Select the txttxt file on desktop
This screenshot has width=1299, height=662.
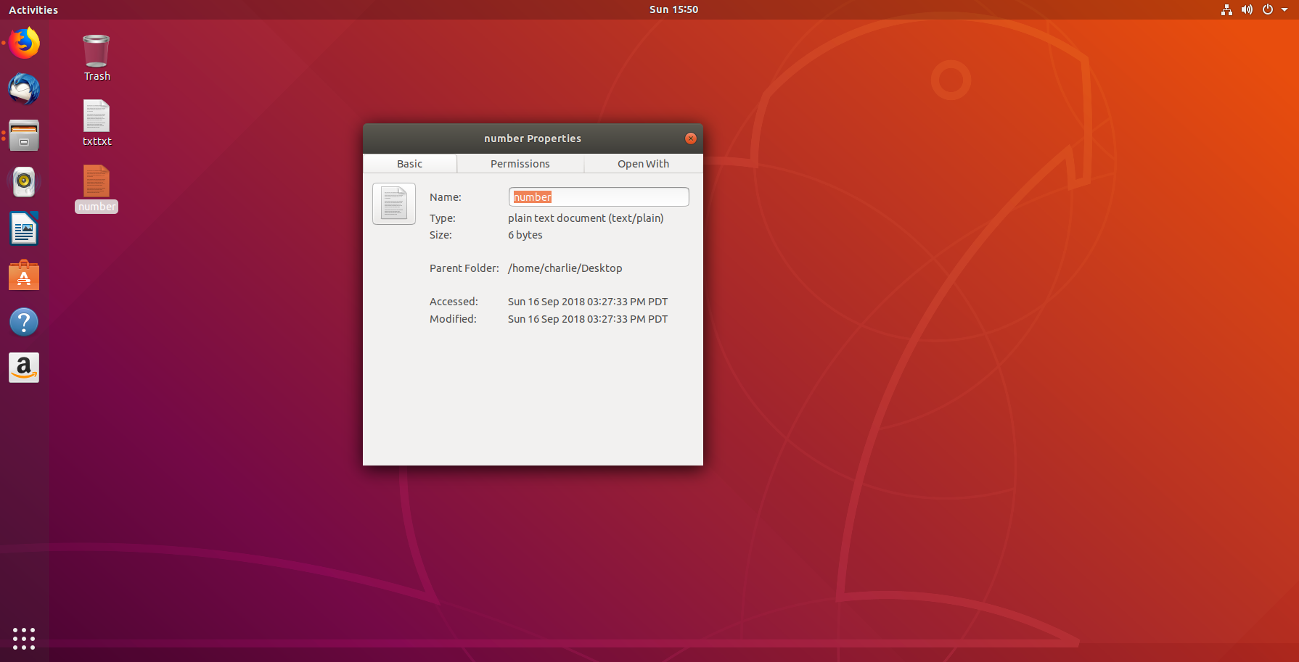[x=97, y=123]
